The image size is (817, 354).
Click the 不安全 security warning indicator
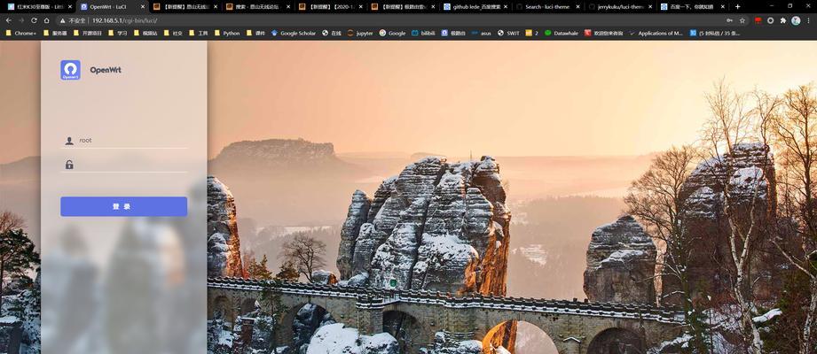coord(73,20)
